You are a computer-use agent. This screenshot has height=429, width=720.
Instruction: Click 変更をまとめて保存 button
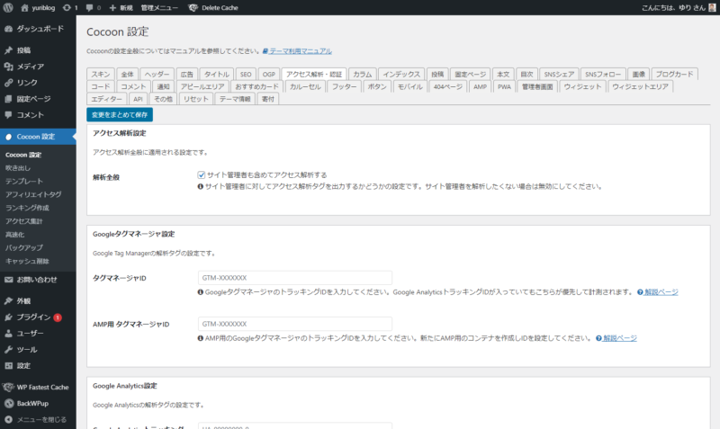click(120, 115)
